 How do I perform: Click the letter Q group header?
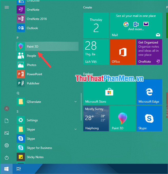tap(18, 93)
